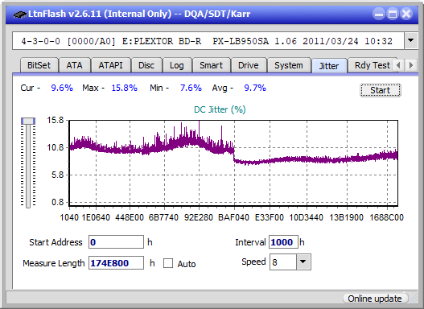
Task: Click the Speed value box showing 8
Action: (283, 262)
